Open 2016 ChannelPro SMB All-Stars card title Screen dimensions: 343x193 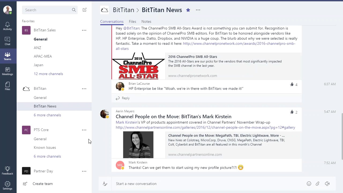pyautogui.click(x=193, y=57)
